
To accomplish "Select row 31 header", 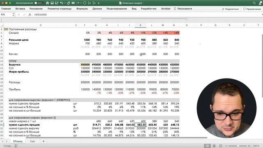I will coord(2,125).
